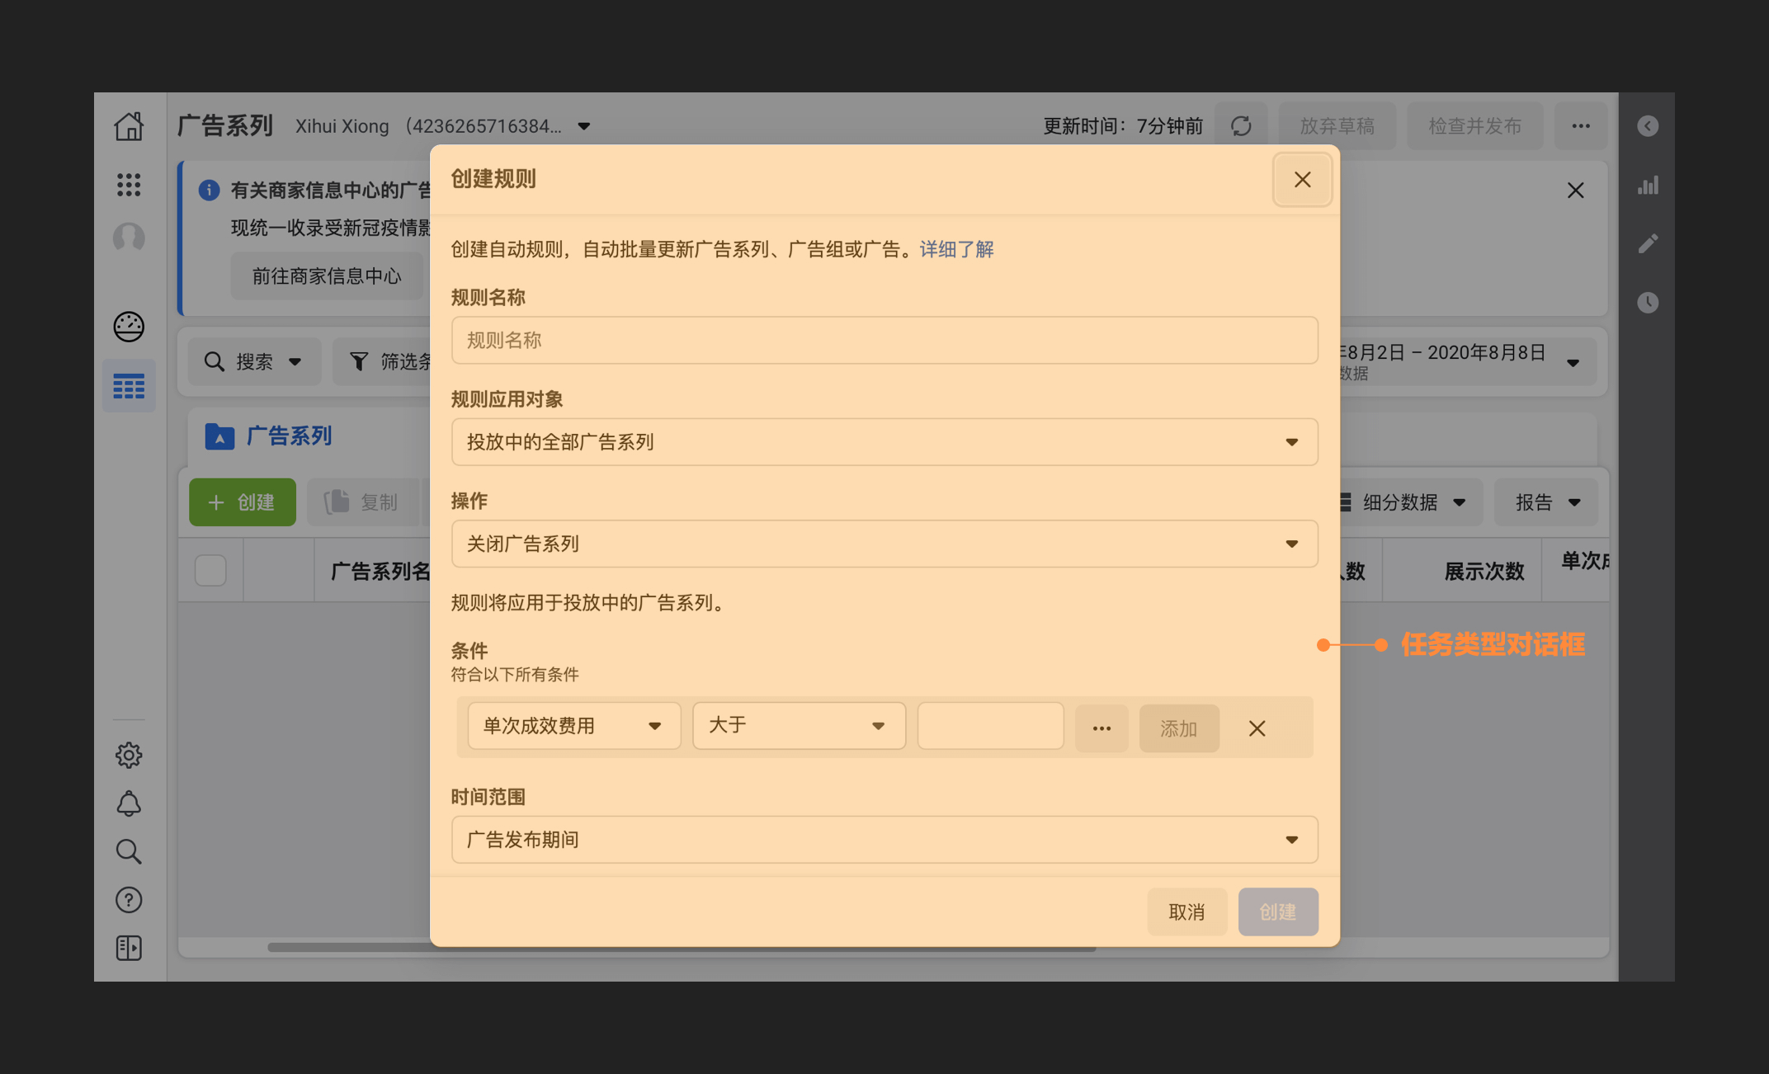Open the 大于 operator dropdown
Image resolution: width=1769 pixels, height=1074 pixels.
pyautogui.click(x=799, y=726)
